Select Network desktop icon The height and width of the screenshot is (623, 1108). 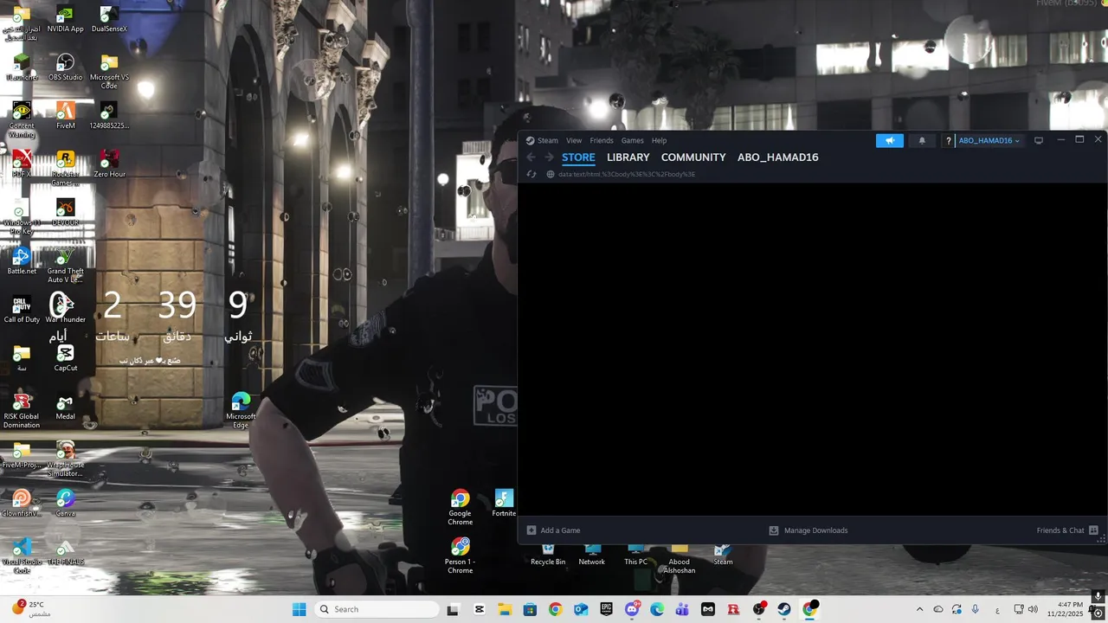(592, 556)
